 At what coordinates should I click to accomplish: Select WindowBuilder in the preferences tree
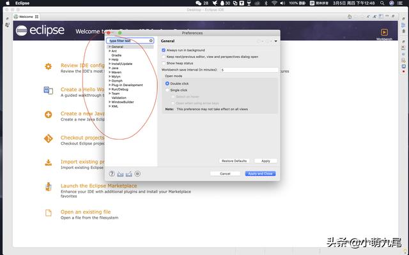click(x=123, y=102)
